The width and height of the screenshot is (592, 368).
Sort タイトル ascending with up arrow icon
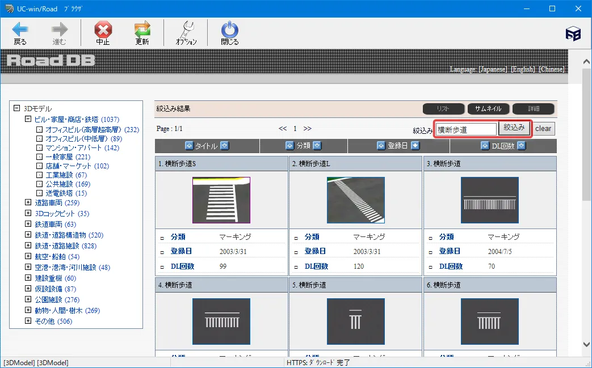coord(190,146)
